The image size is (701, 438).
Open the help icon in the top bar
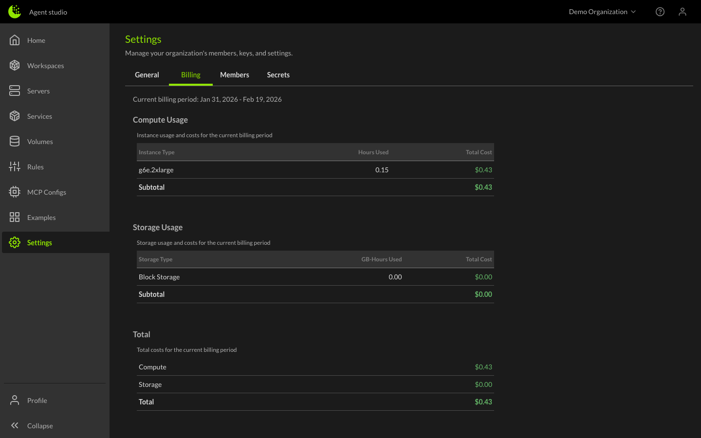pyautogui.click(x=660, y=11)
